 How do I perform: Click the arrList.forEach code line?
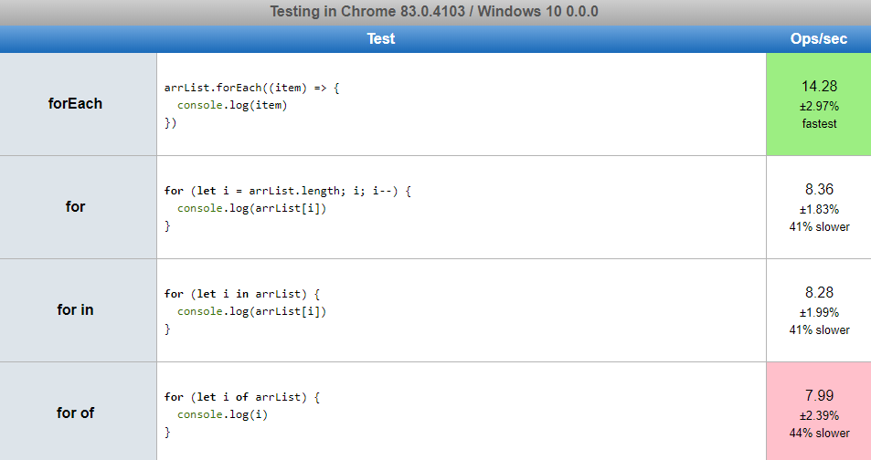click(251, 88)
